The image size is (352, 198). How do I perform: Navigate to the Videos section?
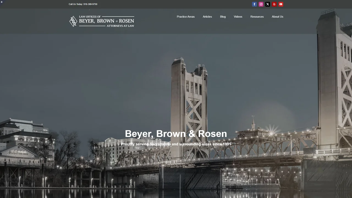point(238,17)
